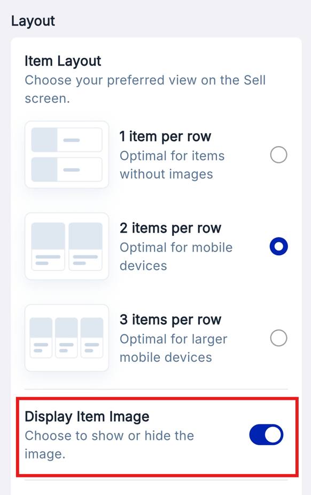Screen dimensions: 311x495
Task: Click the "Layout" page heading
Action: 33,21
